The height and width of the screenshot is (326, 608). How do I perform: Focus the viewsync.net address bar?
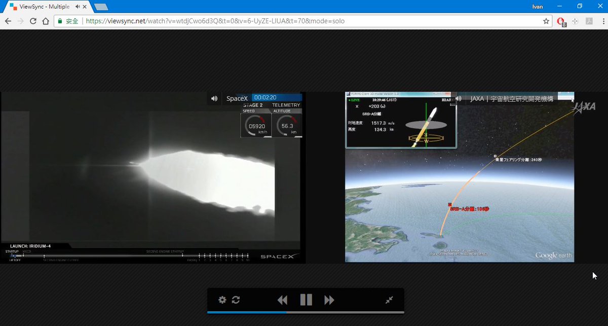click(304, 21)
